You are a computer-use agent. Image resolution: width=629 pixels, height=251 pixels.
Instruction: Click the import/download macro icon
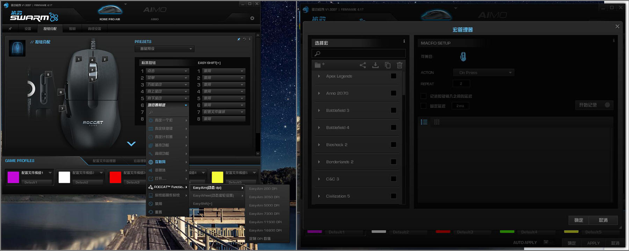click(375, 65)
